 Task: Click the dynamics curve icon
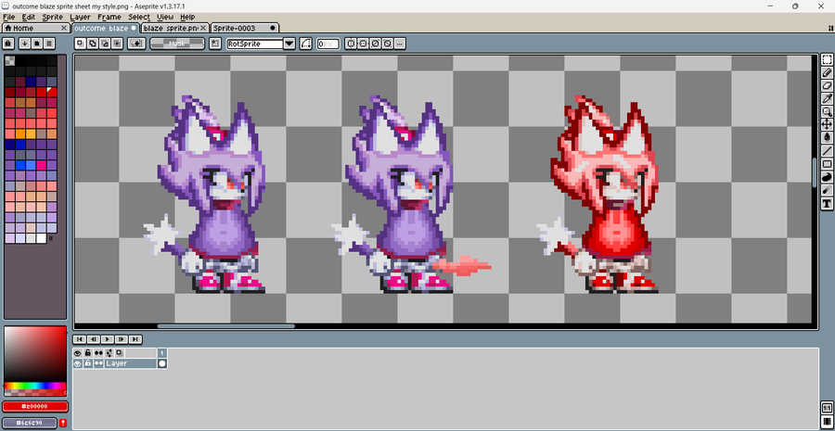pos(305,44)
